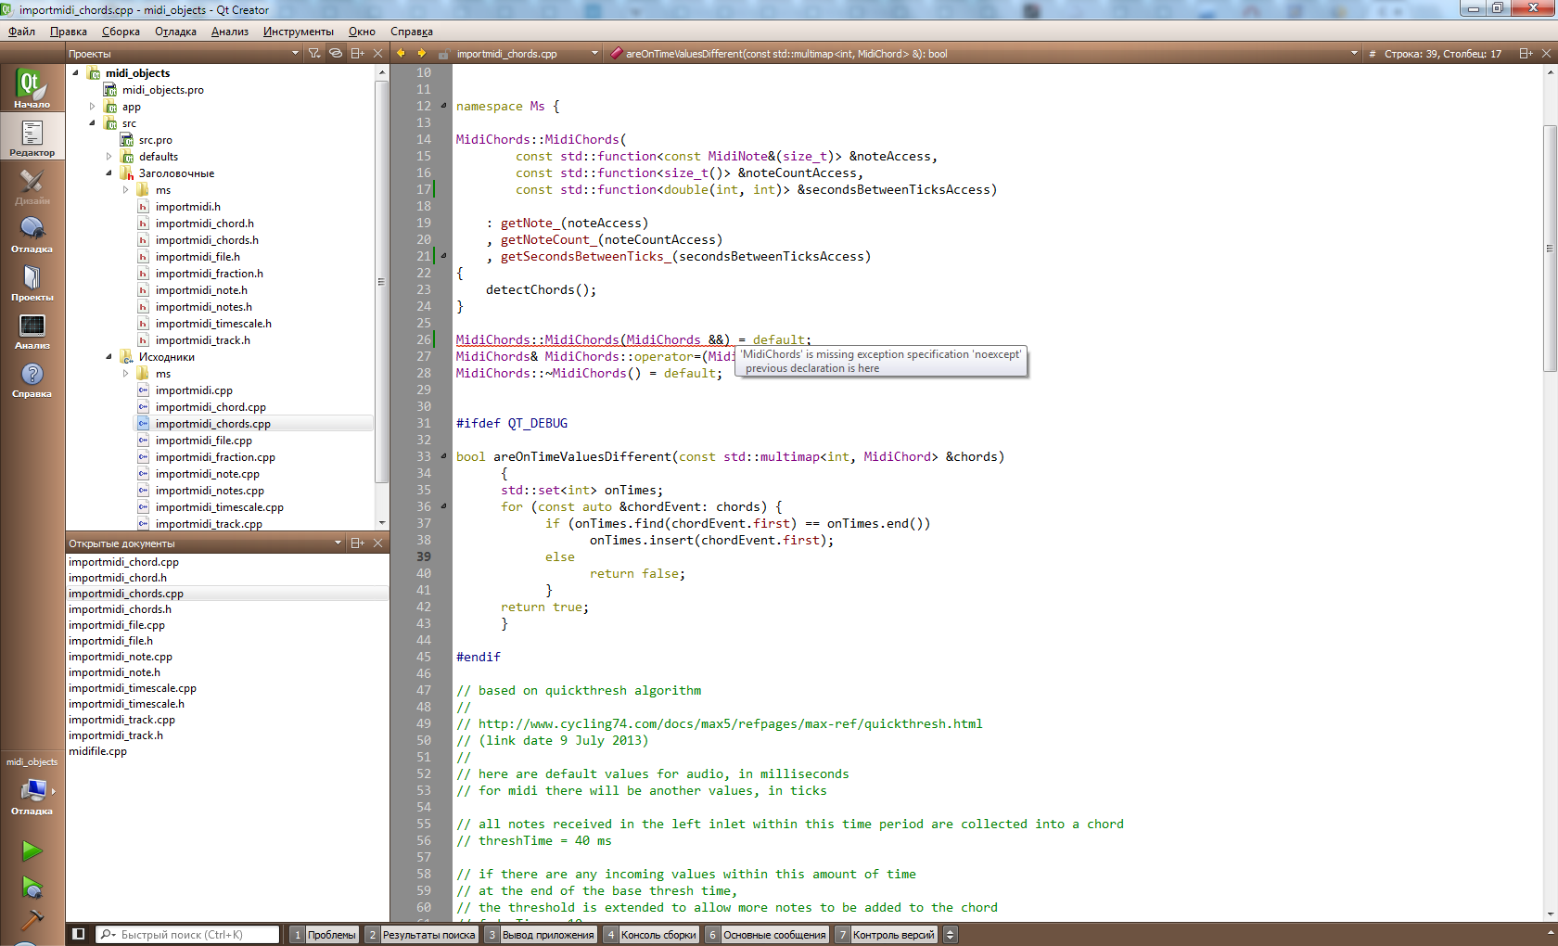Toggle sync-with-editor link icon in Projects panel
The width and height of the screenshot is (1558, 946).
pos(336,54)
